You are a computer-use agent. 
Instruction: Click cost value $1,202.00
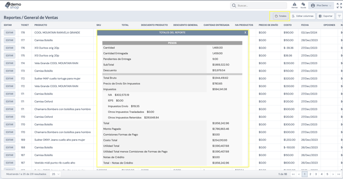289,140
